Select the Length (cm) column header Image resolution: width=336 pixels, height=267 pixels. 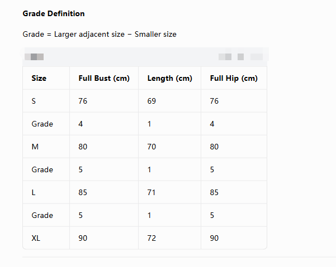point(169,79)
